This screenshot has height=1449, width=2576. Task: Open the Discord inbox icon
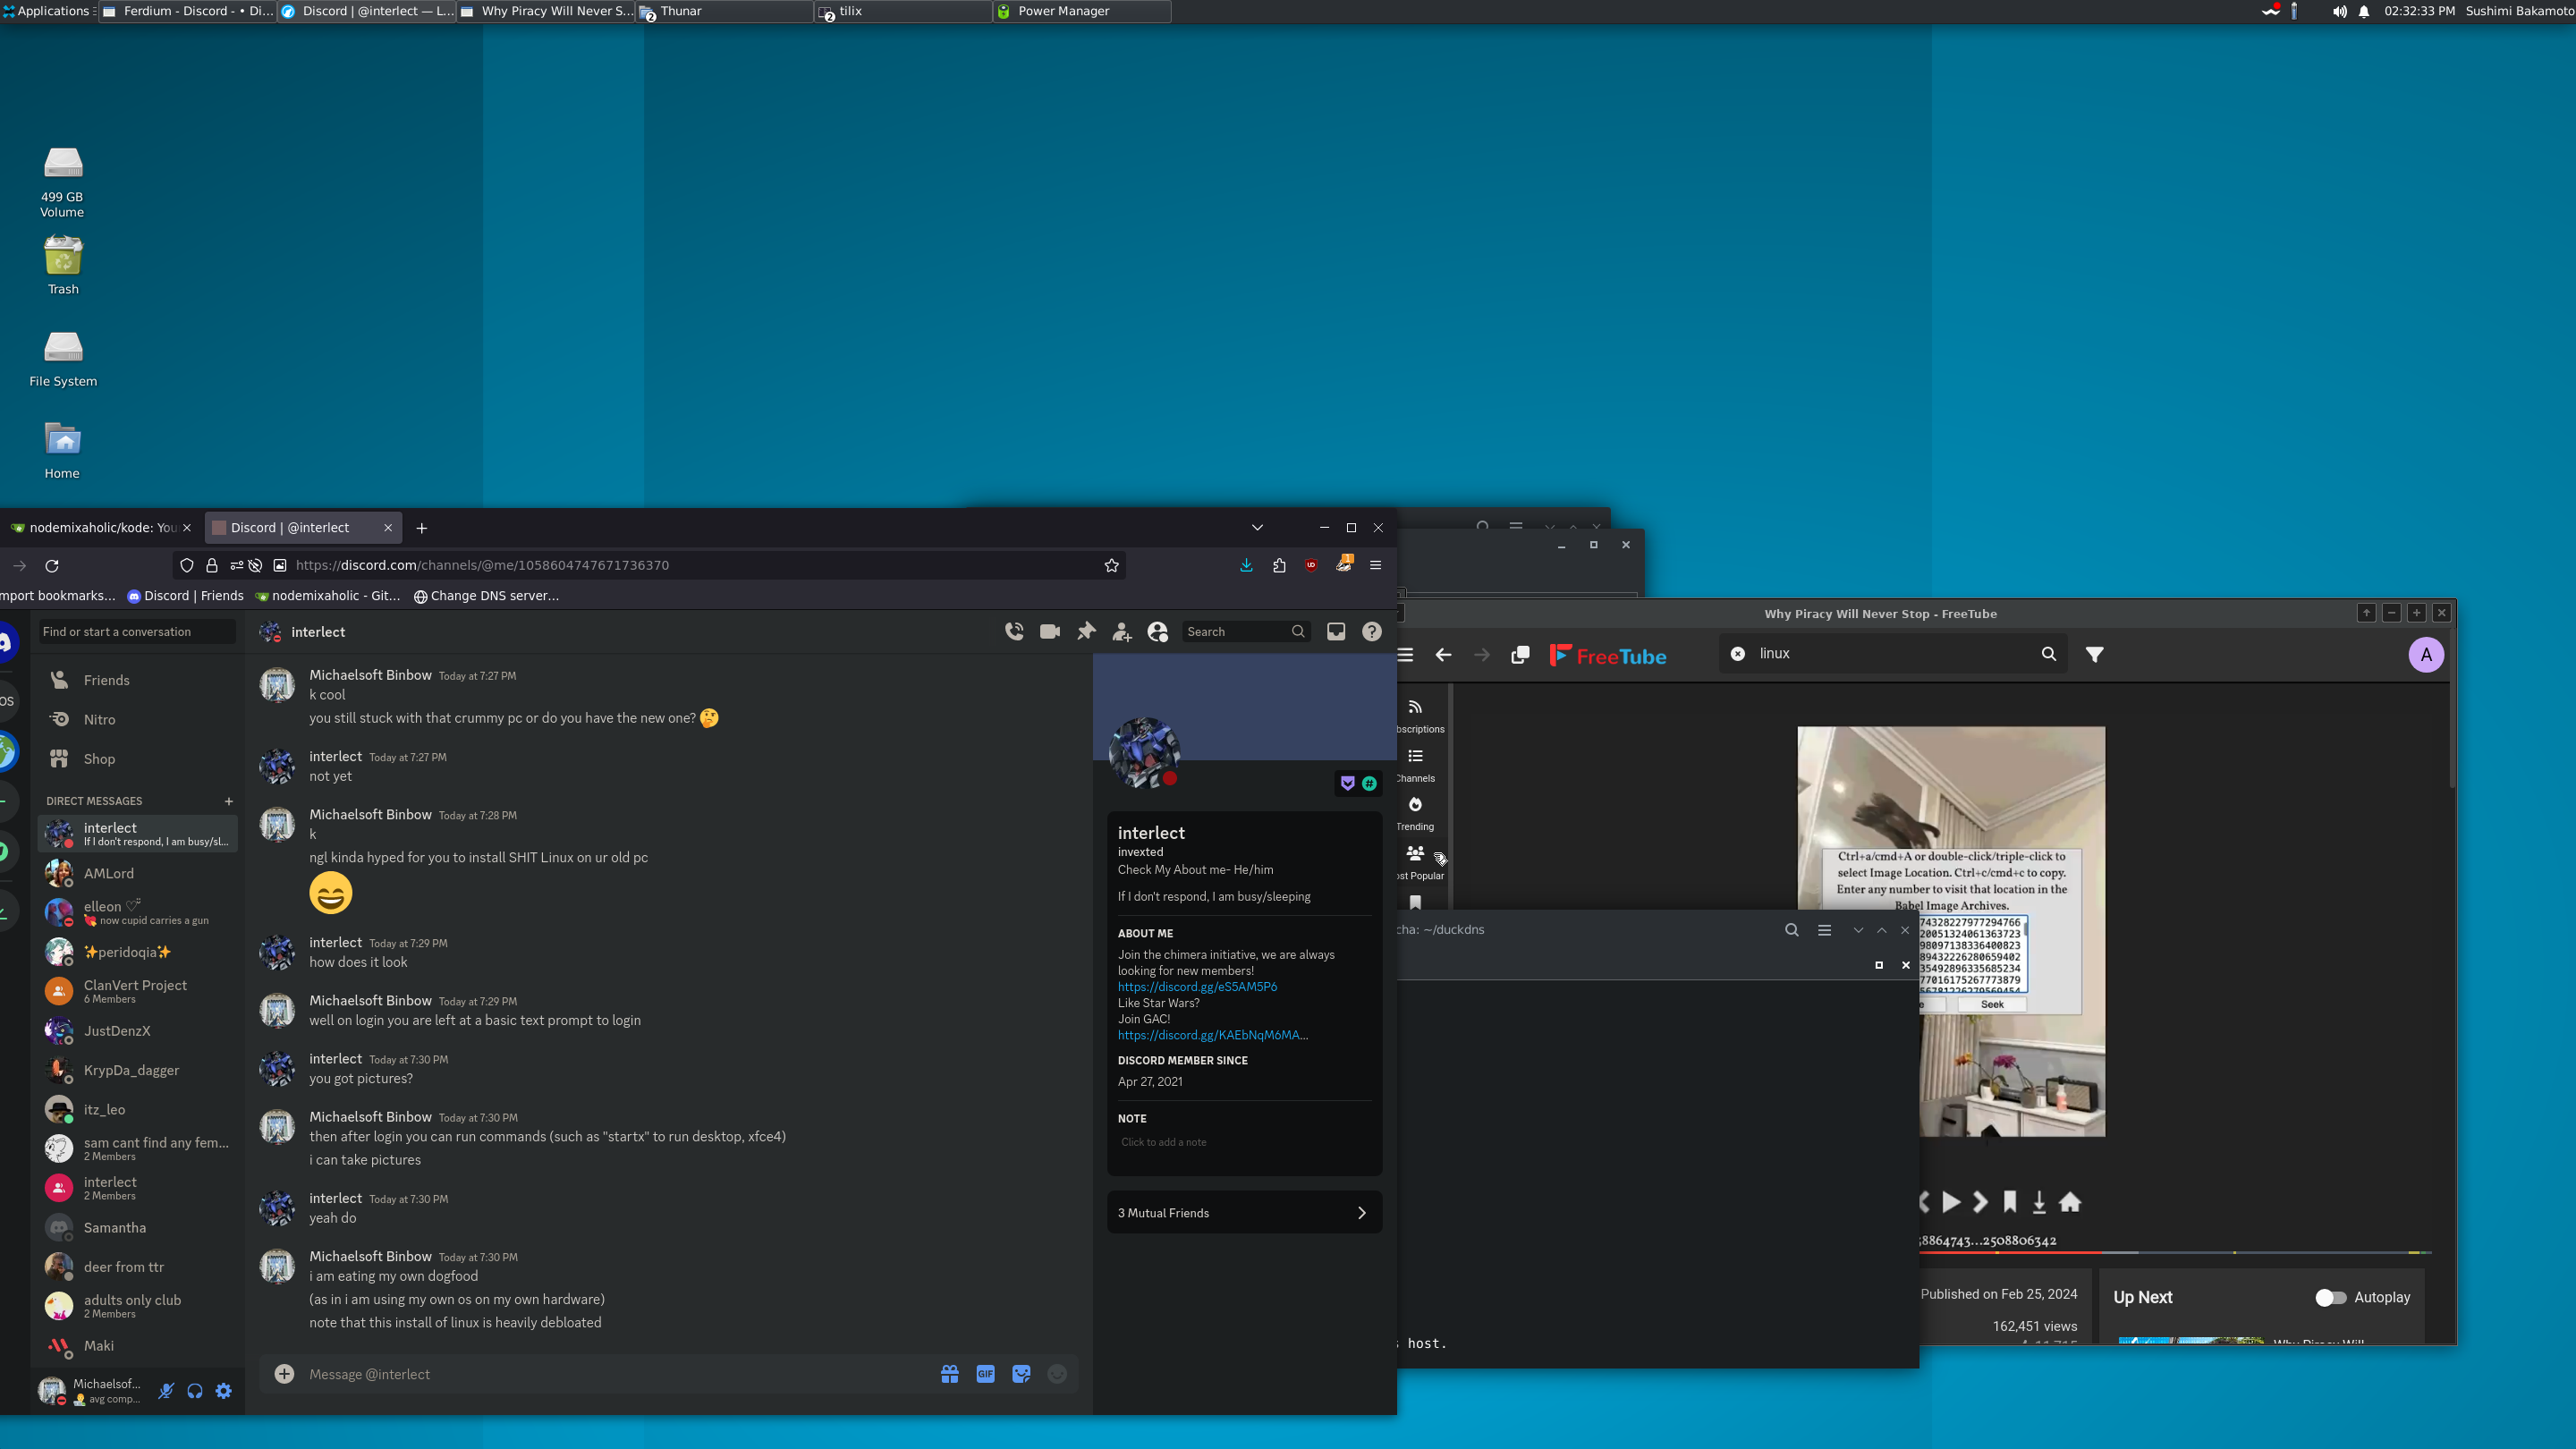click(x=1336, y=631)
